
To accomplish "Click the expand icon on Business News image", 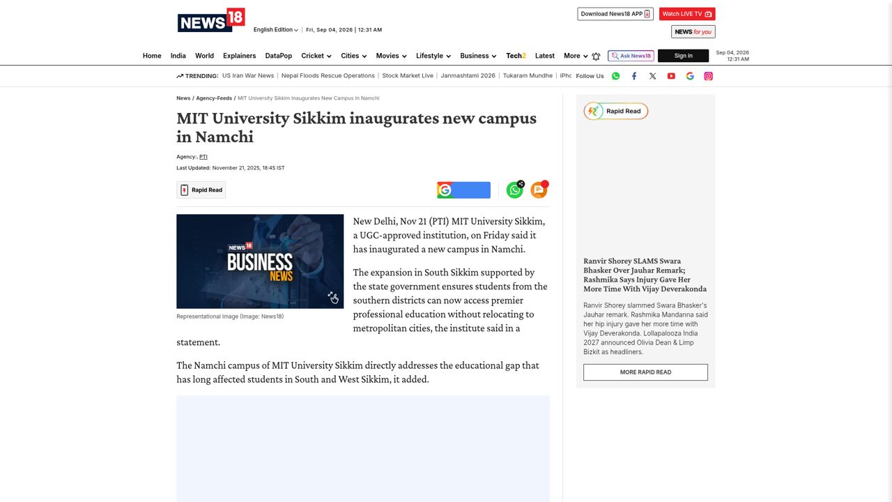I will coord(333,298).
